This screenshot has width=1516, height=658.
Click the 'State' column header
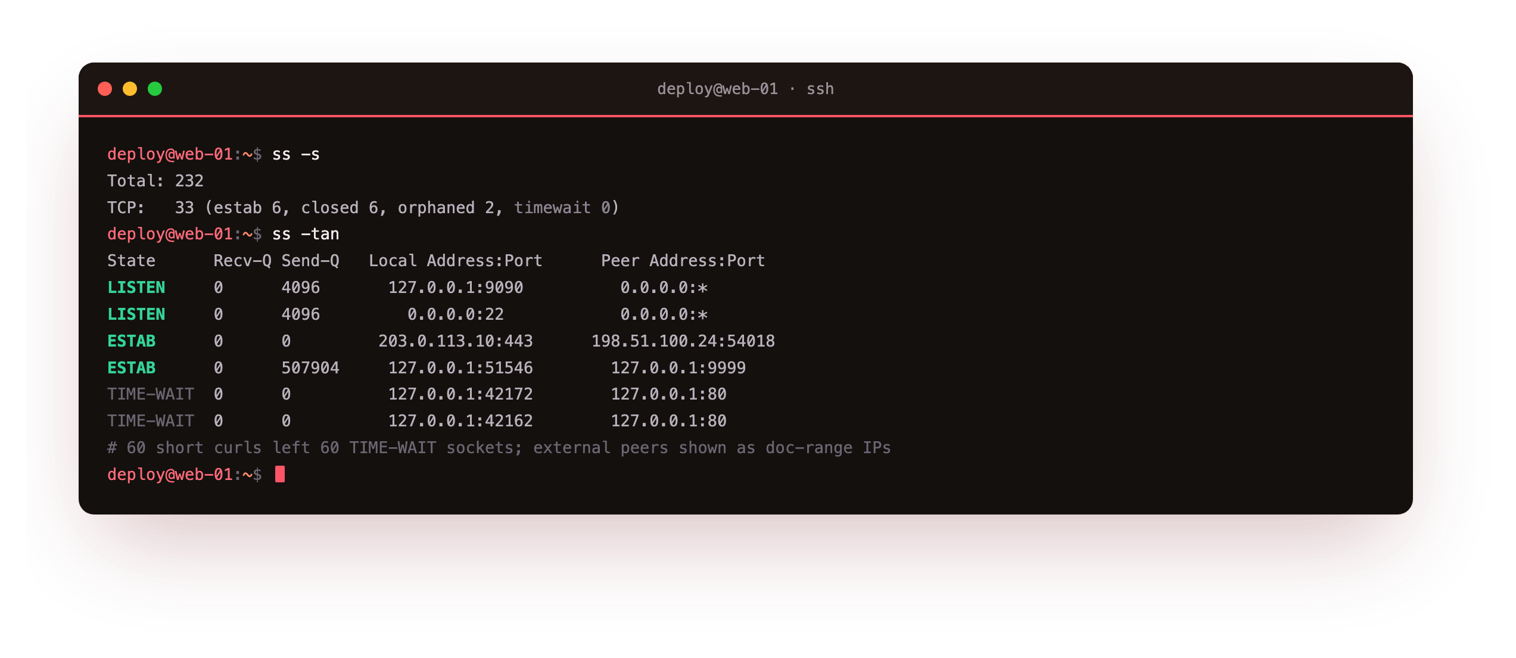coord(131,261)
